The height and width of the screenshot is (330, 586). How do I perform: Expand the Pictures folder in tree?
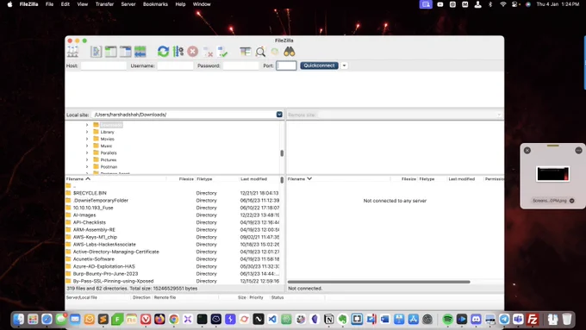click(87, 160)
